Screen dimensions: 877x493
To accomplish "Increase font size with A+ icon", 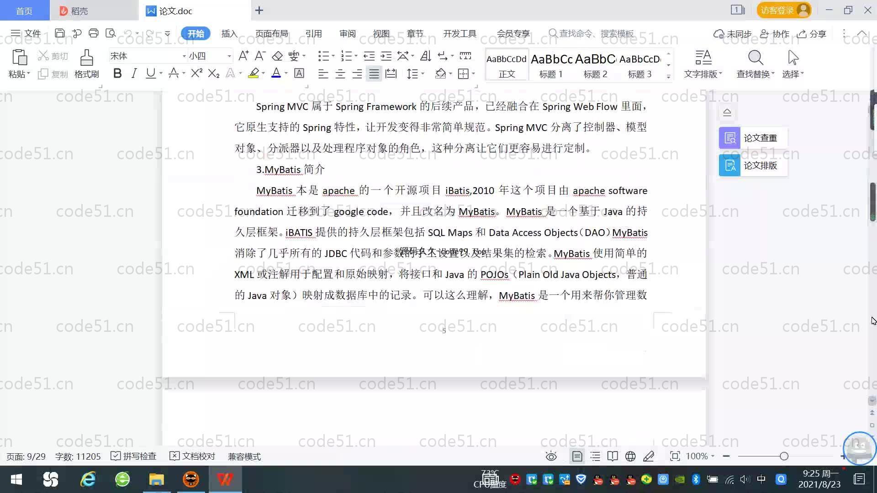I will [243, 56].
